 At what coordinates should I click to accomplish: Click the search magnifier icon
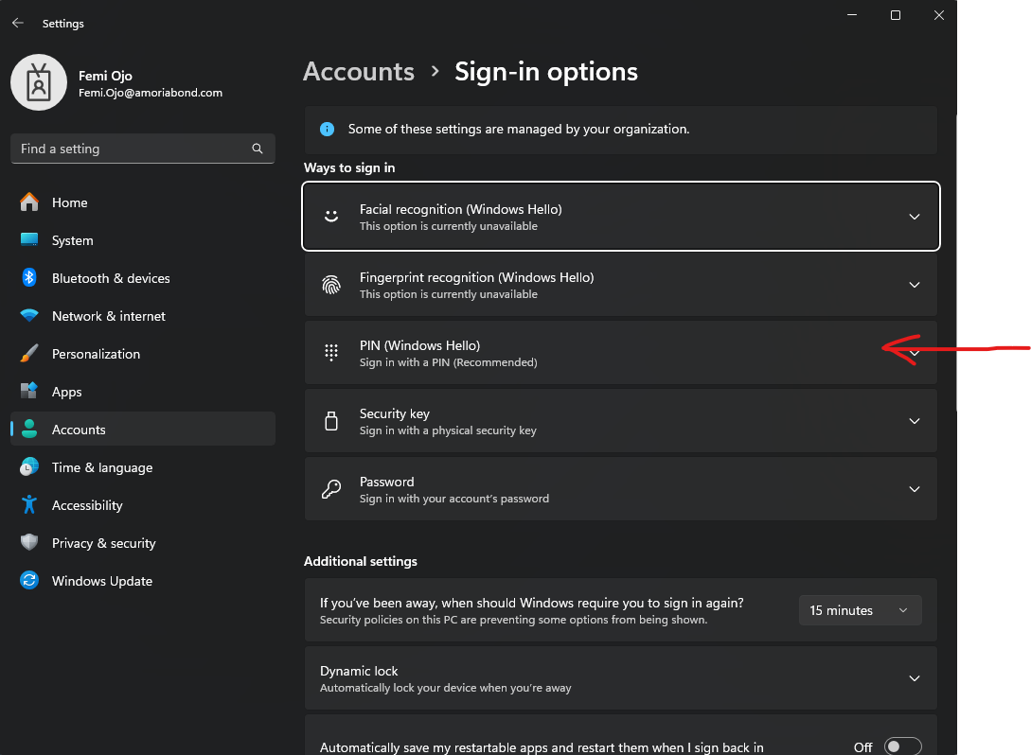[258, 149]
